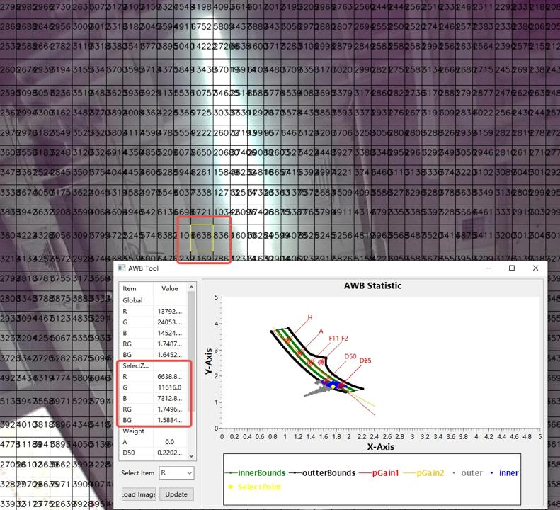Select the R row with value 6638.8
Image resolution: width=560 pixels, height=510 pixels.
point(153,376)
